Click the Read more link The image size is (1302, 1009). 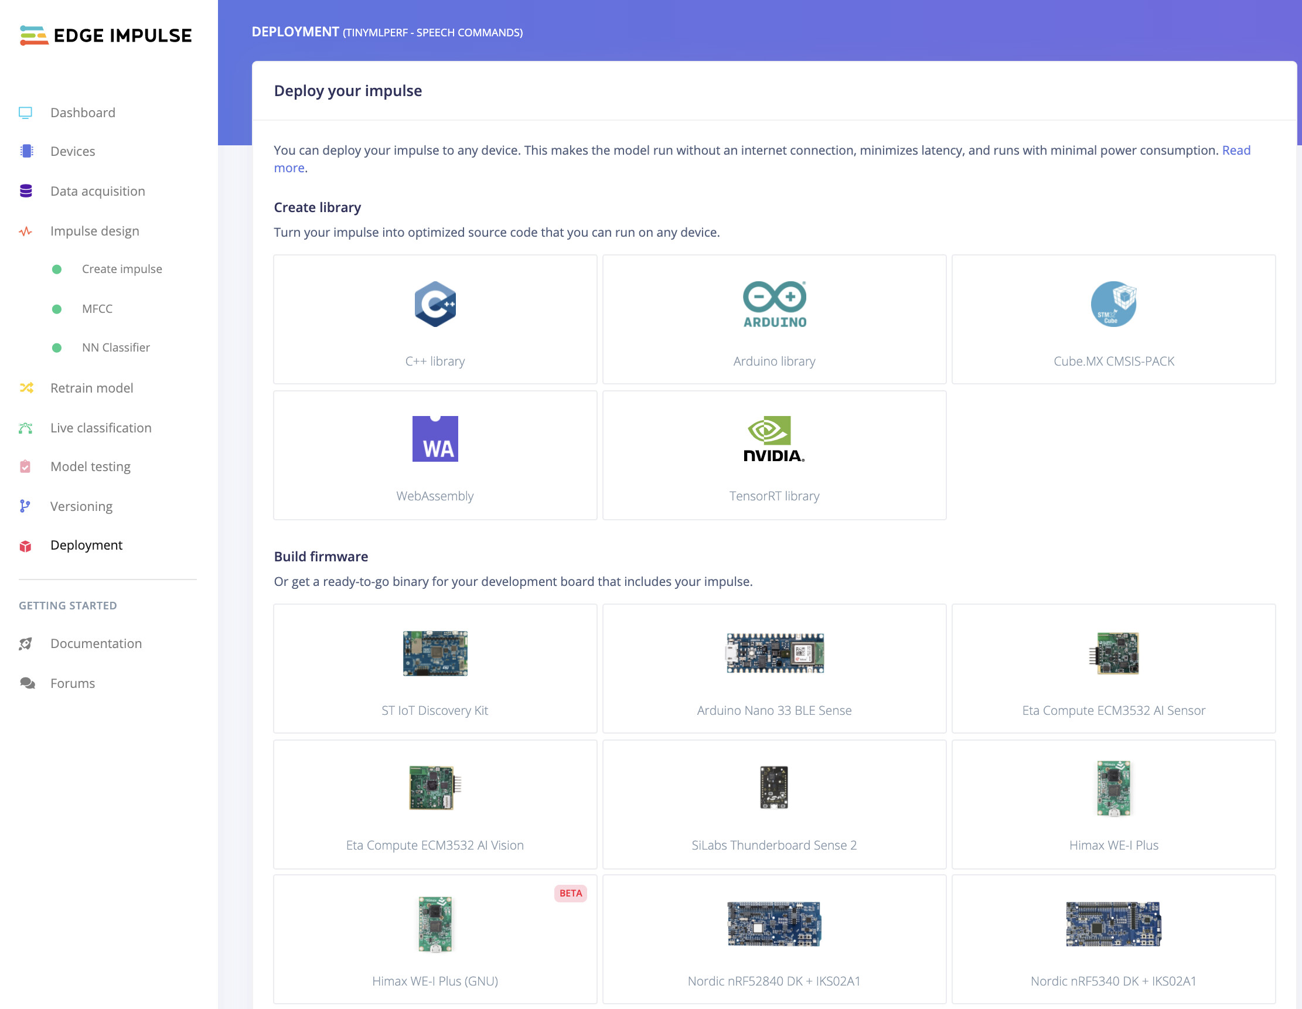coord(1236,151)
